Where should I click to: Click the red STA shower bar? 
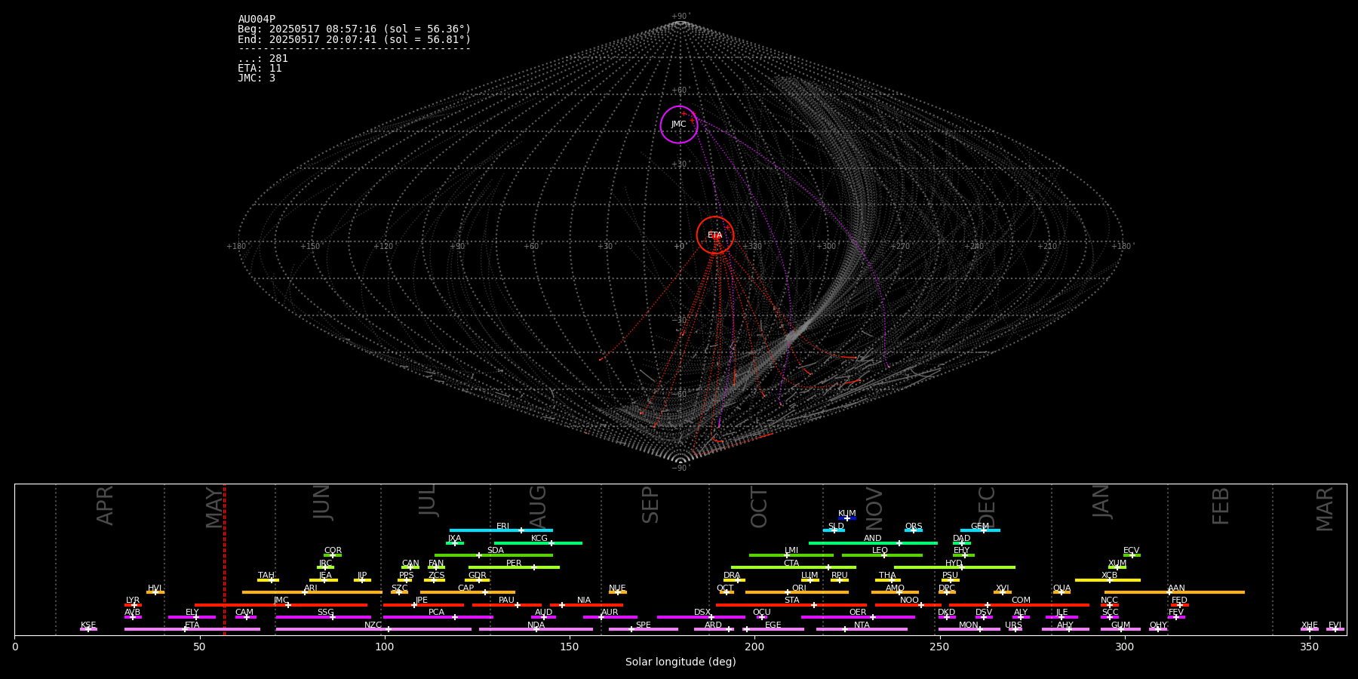pos(791,605)
